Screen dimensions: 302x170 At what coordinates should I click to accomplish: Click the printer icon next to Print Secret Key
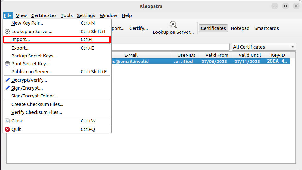7,64
